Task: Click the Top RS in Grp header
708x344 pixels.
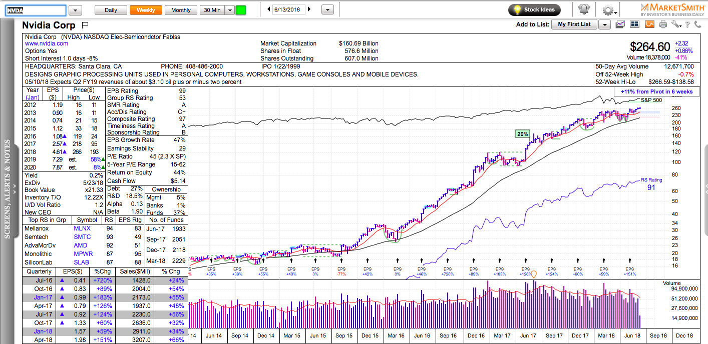Action: coord(48,220)
